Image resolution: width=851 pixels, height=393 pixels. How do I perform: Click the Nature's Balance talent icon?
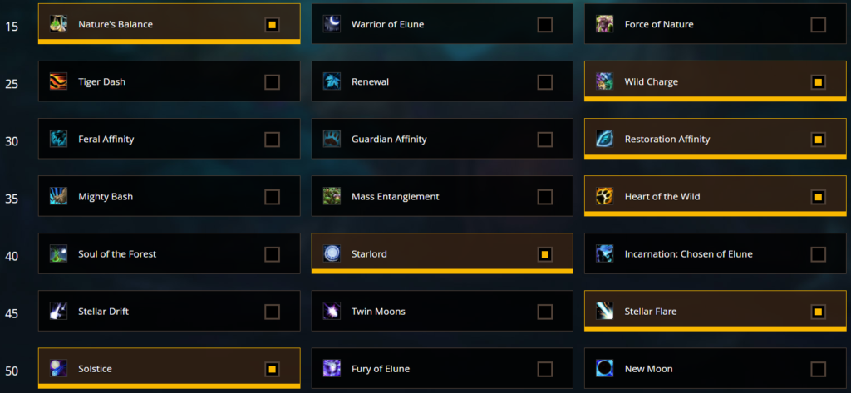click(58, 24)
